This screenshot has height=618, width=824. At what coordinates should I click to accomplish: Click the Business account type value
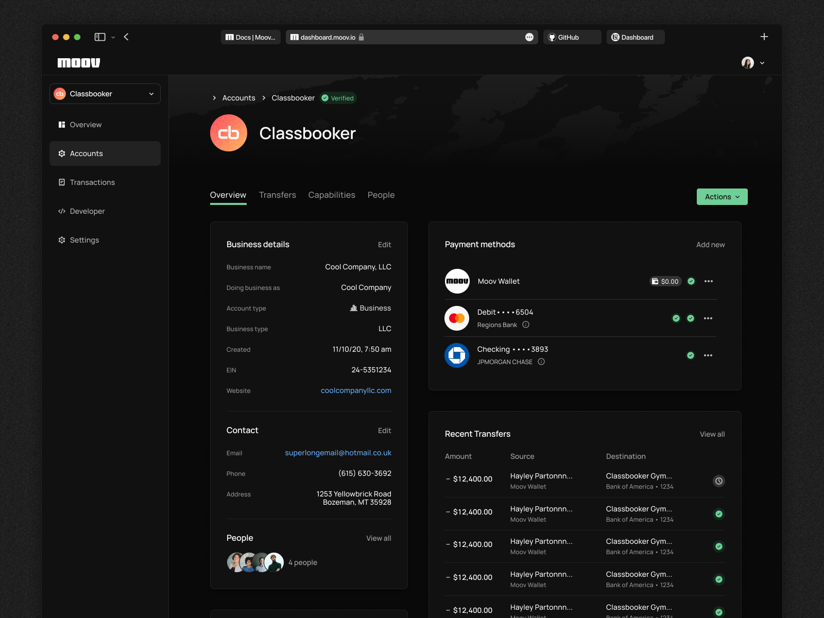[x=370, y=308]
